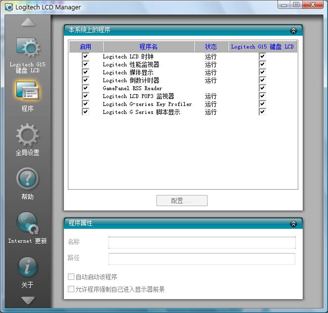This screenshot has height=313, width=328.
Task: Select the Logitech LCD 时钟 row name
Action: (128, 56)
